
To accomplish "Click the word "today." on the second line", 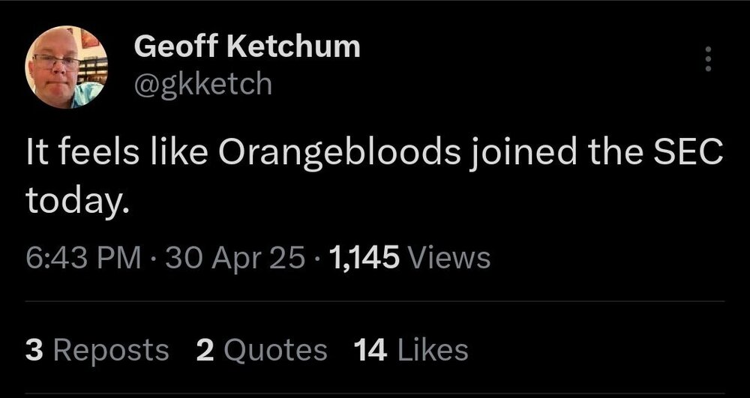I will [x=72, y=199].
